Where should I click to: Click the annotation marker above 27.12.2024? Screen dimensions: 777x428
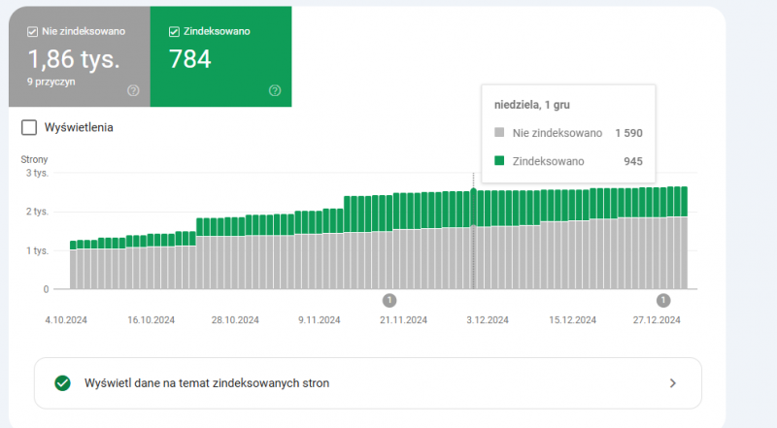[x=664, y=300]
